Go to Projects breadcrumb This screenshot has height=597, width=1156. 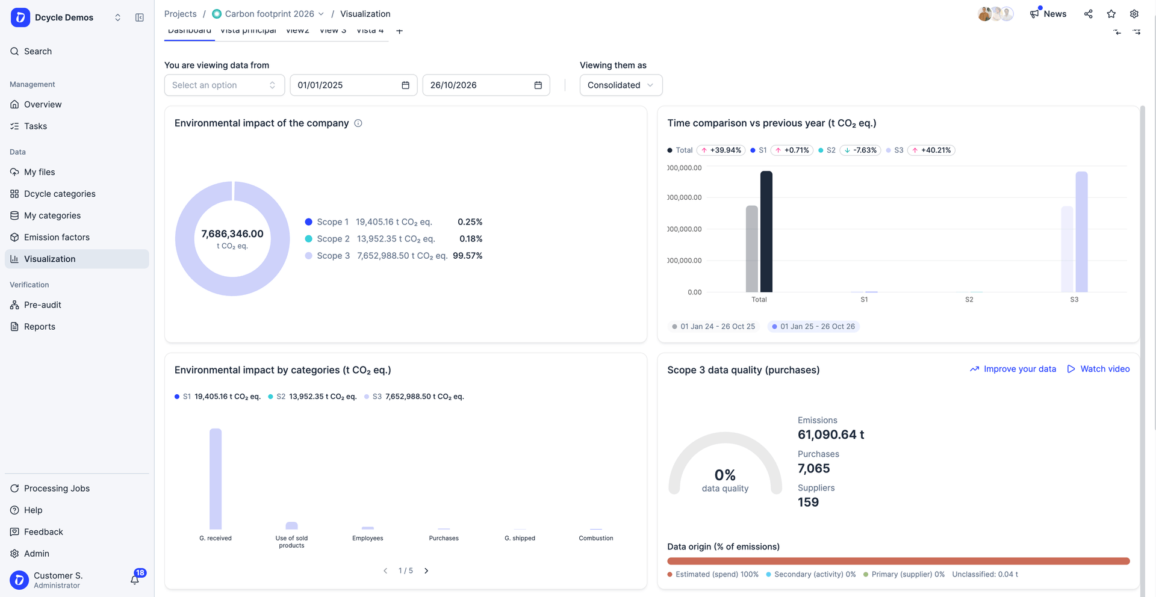[x=181, y=14]
